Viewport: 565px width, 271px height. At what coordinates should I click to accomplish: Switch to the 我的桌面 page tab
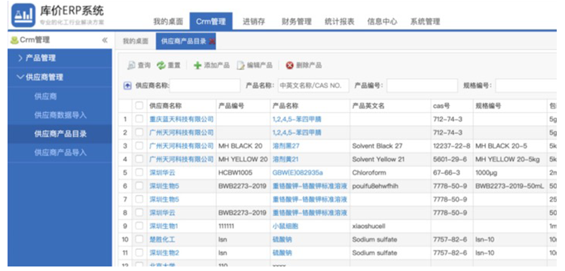136,41
